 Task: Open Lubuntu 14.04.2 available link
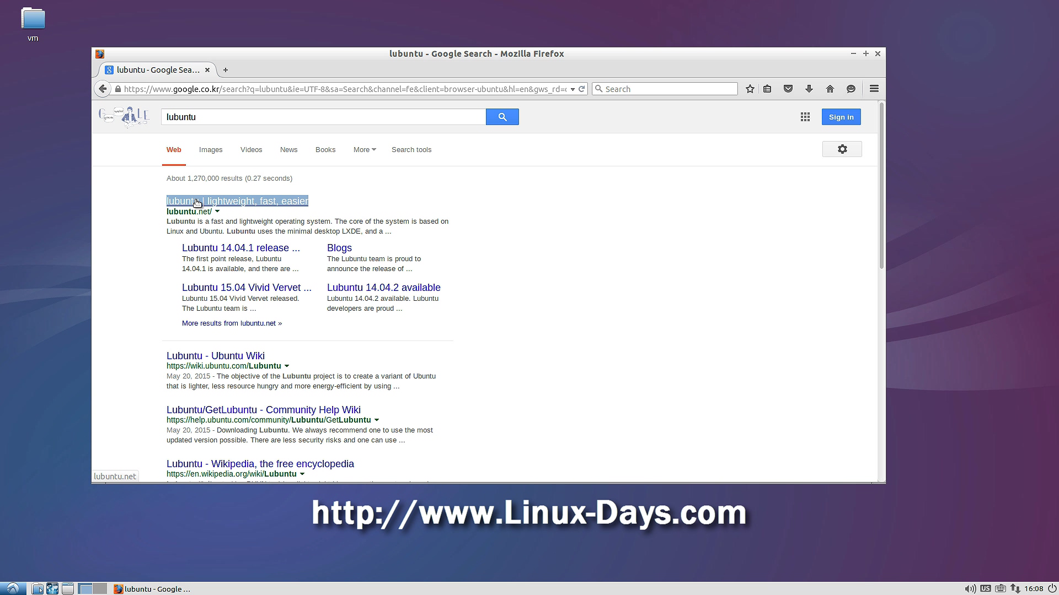coord(384,288)
